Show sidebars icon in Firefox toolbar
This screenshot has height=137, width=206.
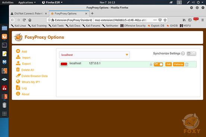pyautogui.click(x=190, y=20)
